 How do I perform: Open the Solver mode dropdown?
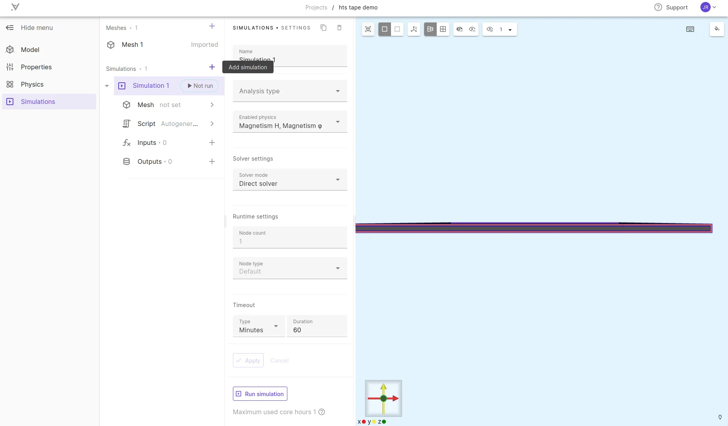(x=290, y=180)
